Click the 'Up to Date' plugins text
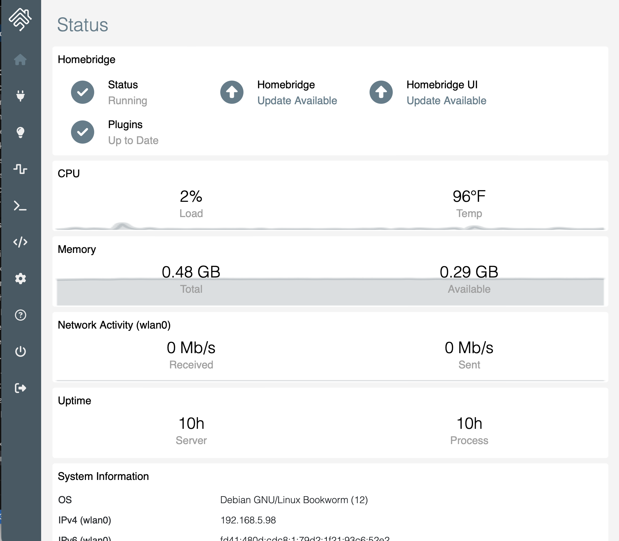Image resolution: width=619 pixels, height=541 pixels. pos(133,140)
